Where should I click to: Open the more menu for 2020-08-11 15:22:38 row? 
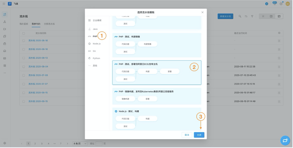pyautogui.click(x=279, y=67)
